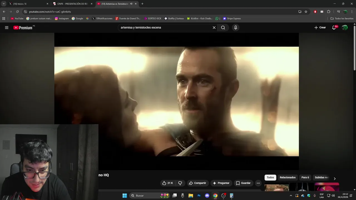Screen dimensions: 356x200
Task: Open the Windows Start menu
Action: [x=125, y=196]
